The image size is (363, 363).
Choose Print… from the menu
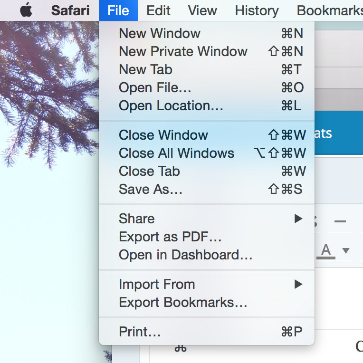pos(140,332)
